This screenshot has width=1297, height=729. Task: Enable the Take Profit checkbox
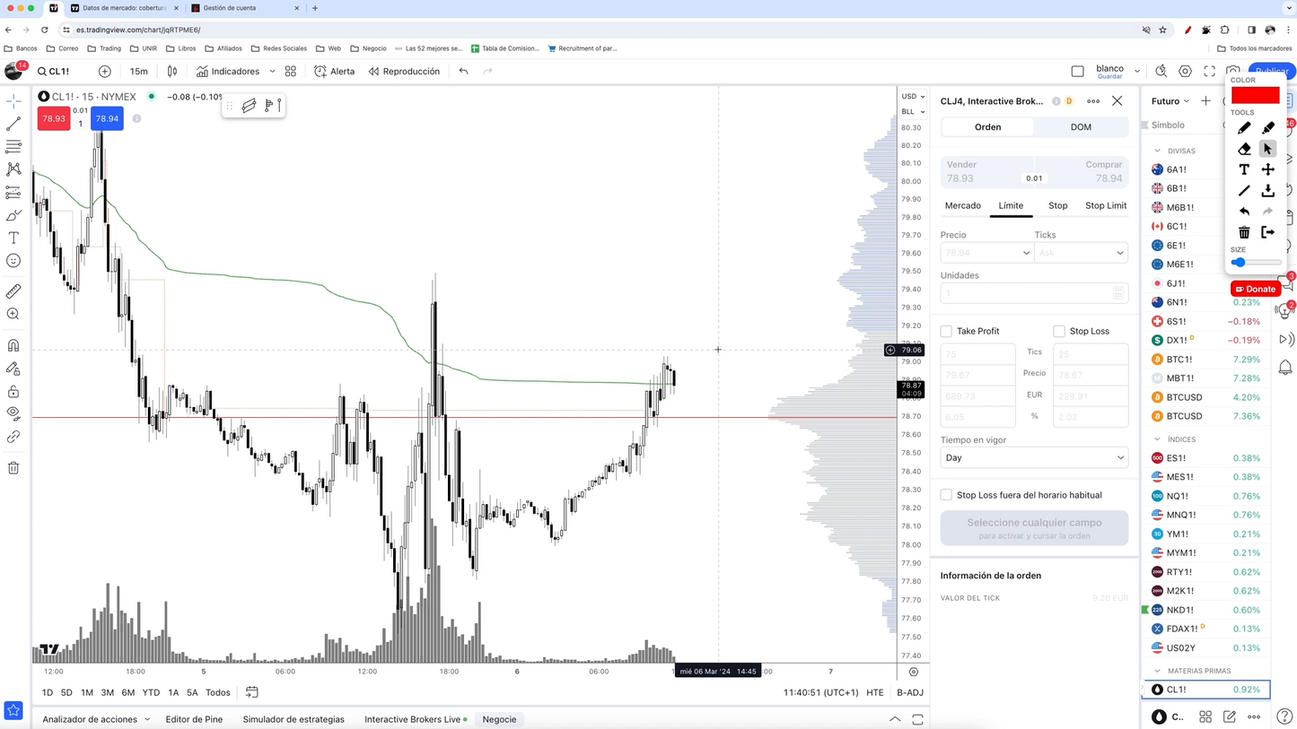pos(946,331)
